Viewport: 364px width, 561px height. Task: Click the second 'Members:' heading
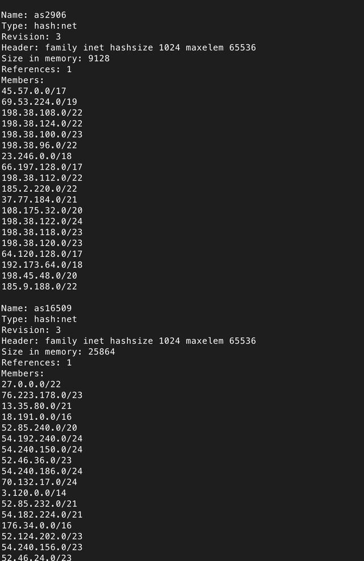tap(23, 374)
